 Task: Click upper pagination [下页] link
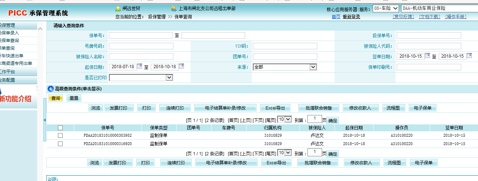258,120
